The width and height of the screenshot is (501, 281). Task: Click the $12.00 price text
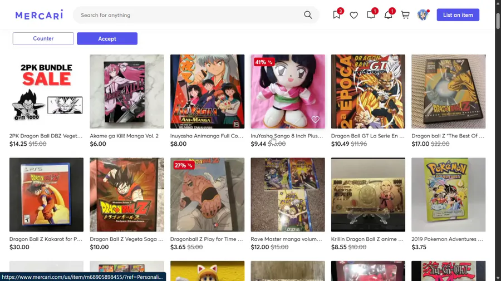pos(259,247)
